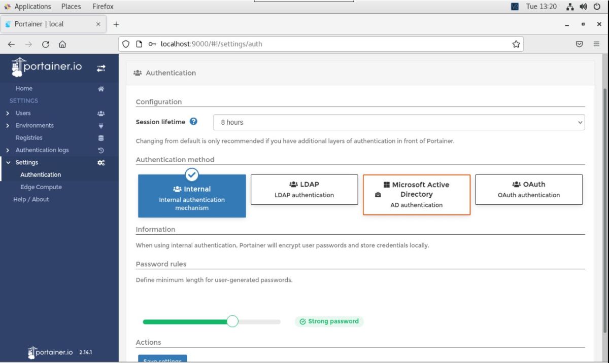This screenshot has width=609, height=363.
Task: Select LDAP authentication method
Action: pyautogui.click(x=304, y=190)
